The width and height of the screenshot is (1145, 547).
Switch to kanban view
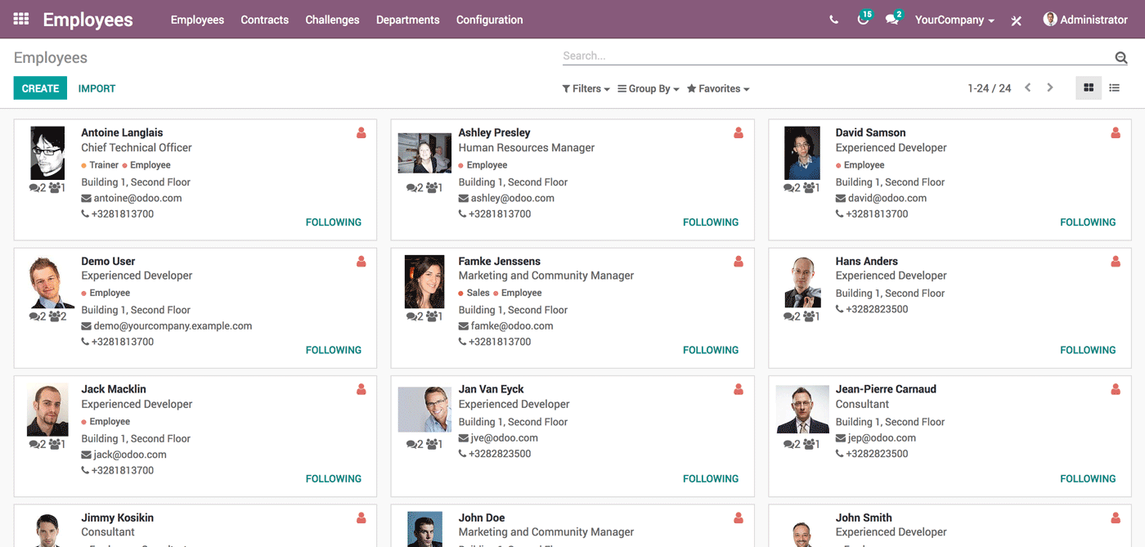coord(1089,88)
